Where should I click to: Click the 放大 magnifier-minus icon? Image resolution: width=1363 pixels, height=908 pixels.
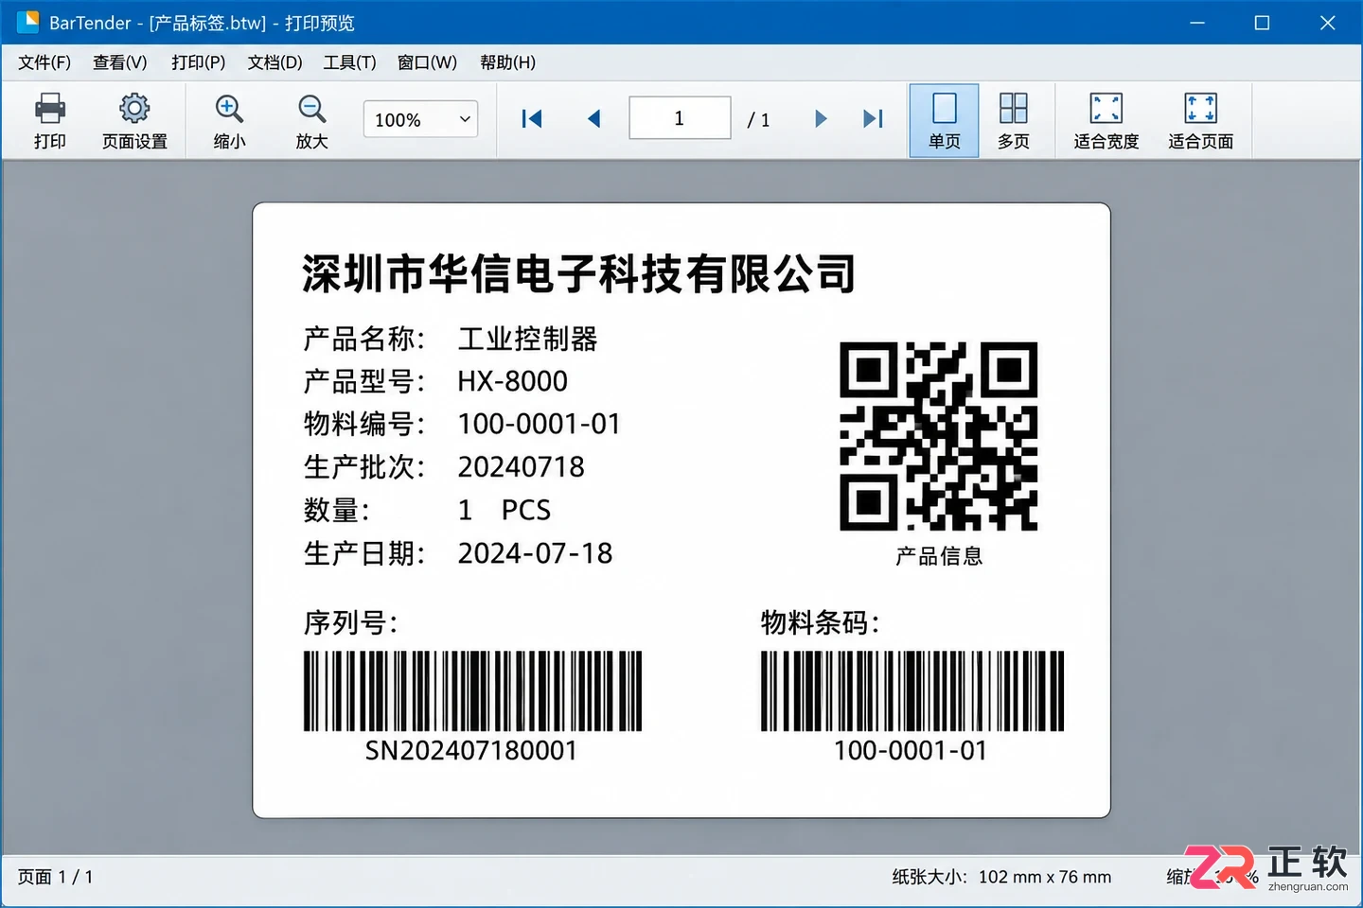click(311, 109)
